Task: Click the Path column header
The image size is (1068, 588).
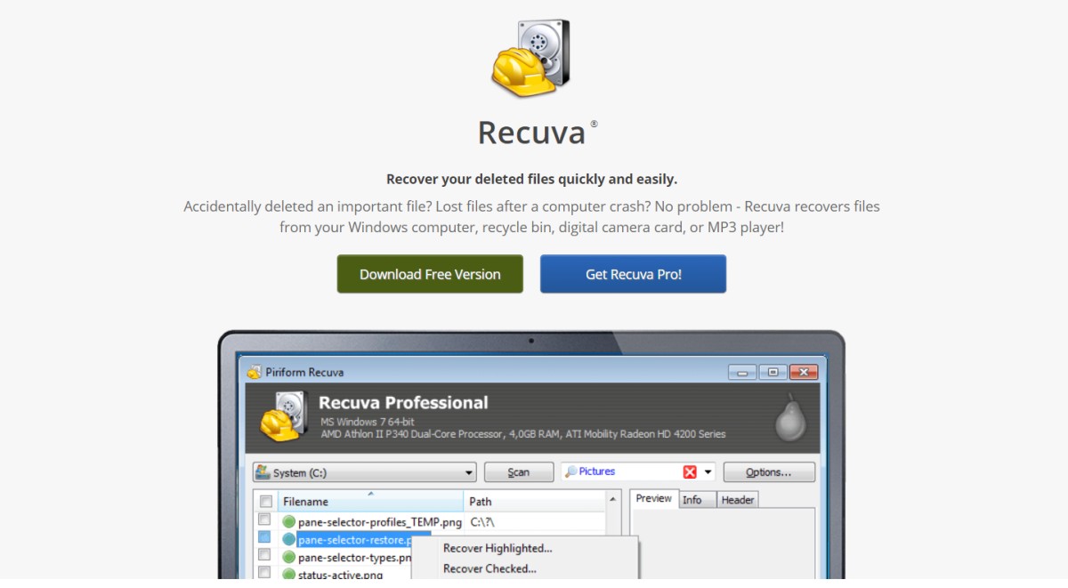Action: coord(534,502)
